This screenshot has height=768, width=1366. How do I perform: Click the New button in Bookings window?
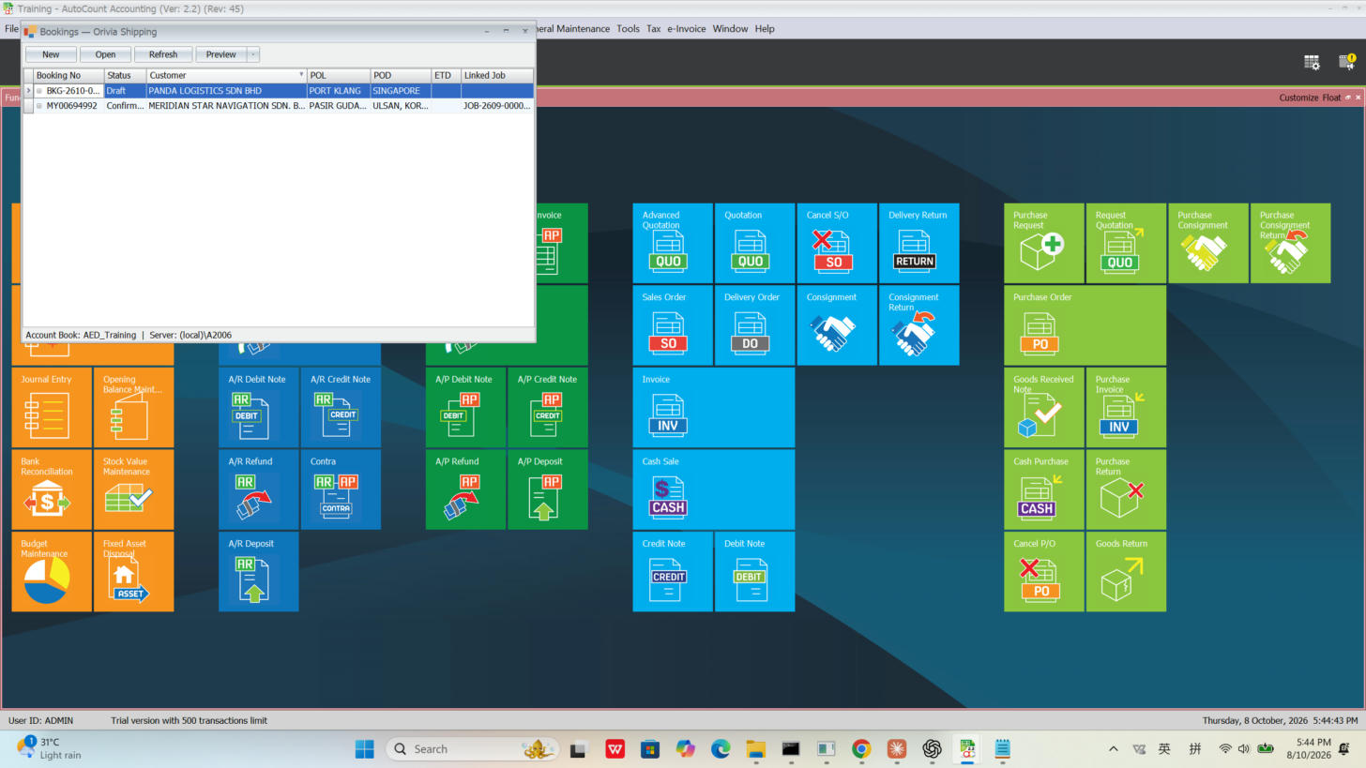(x=51, y=54)
